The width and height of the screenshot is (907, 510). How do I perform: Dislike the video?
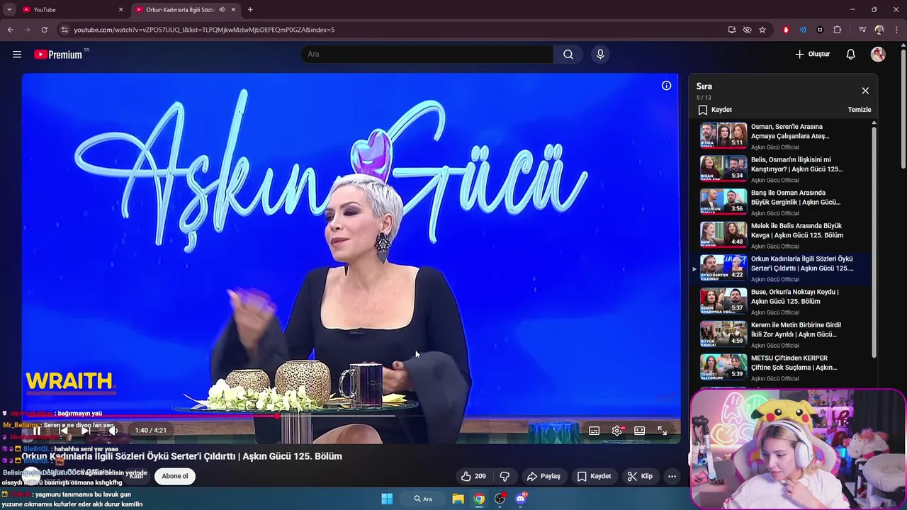coord(505,476)
